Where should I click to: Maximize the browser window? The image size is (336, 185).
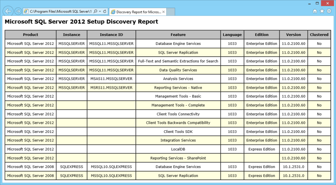click(317, 3)
